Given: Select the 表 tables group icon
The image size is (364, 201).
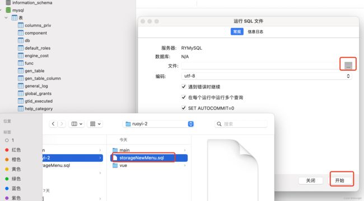Looking at the screenshot, I should click(x=15, y=18).
